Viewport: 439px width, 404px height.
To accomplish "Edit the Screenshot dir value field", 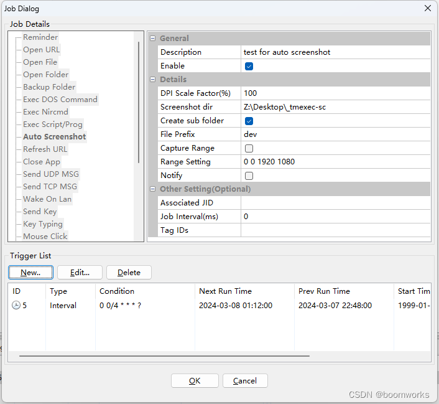I will [x=335, y=107].
